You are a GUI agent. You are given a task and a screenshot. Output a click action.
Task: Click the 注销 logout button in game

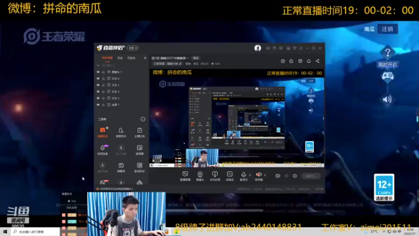(388, 29)
